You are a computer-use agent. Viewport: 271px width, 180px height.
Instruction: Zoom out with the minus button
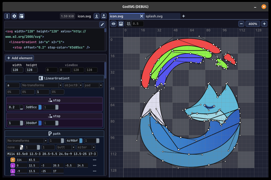click(241, 24)
